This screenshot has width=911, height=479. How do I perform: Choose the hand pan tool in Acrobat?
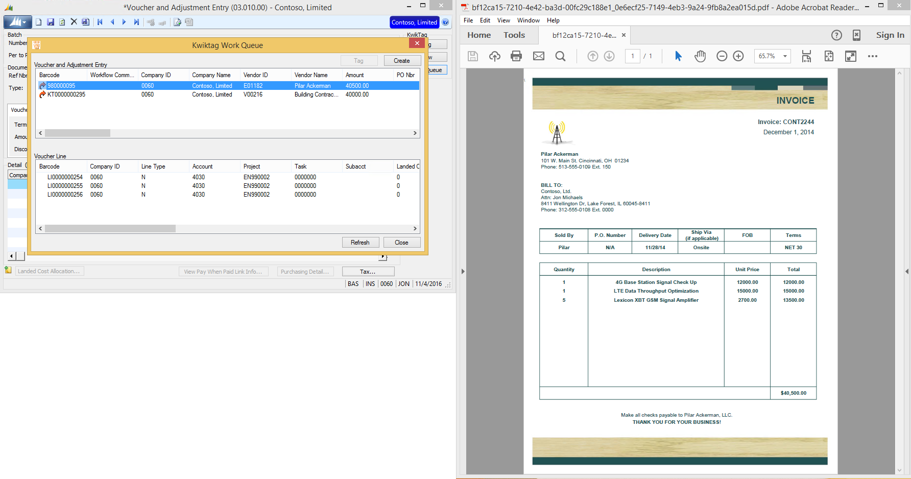(700, 56)
